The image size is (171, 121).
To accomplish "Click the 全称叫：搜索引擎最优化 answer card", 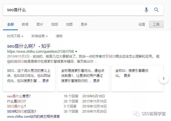I will pyautogui.click(x=137, y=78).
